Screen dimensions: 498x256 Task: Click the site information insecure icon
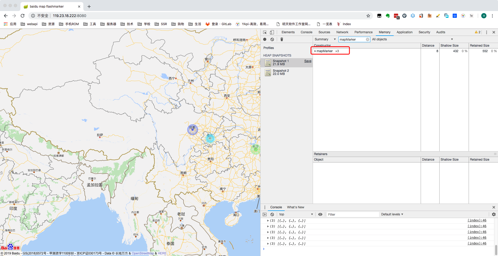coord(33,16)
